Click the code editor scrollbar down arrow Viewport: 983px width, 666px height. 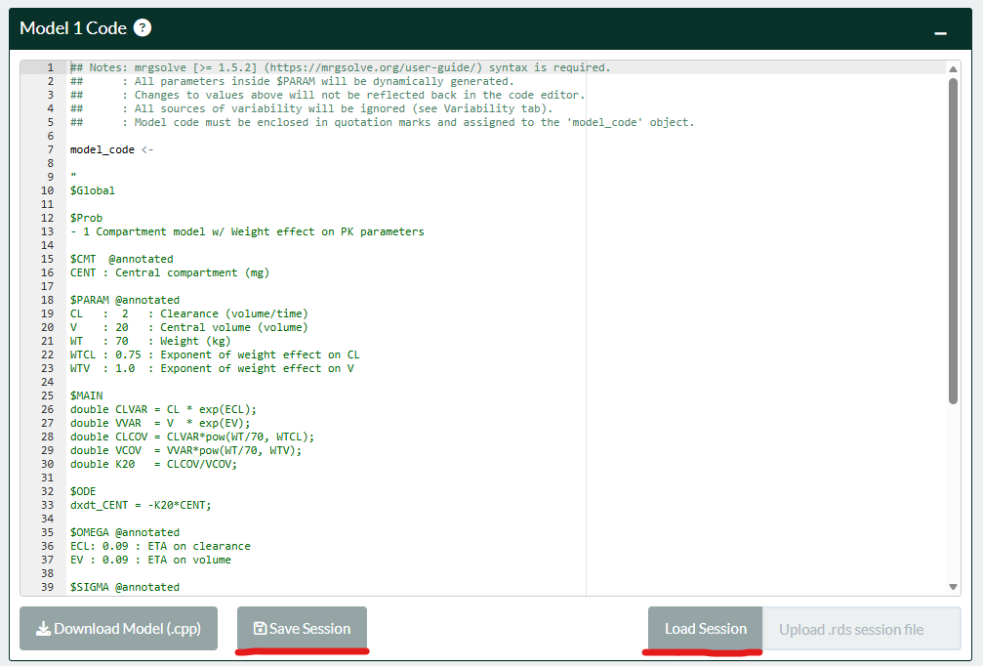[x=953, y=587]
